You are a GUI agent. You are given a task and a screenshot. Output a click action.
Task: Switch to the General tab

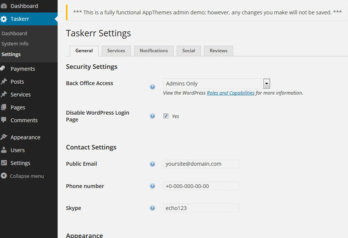point(84,51)
